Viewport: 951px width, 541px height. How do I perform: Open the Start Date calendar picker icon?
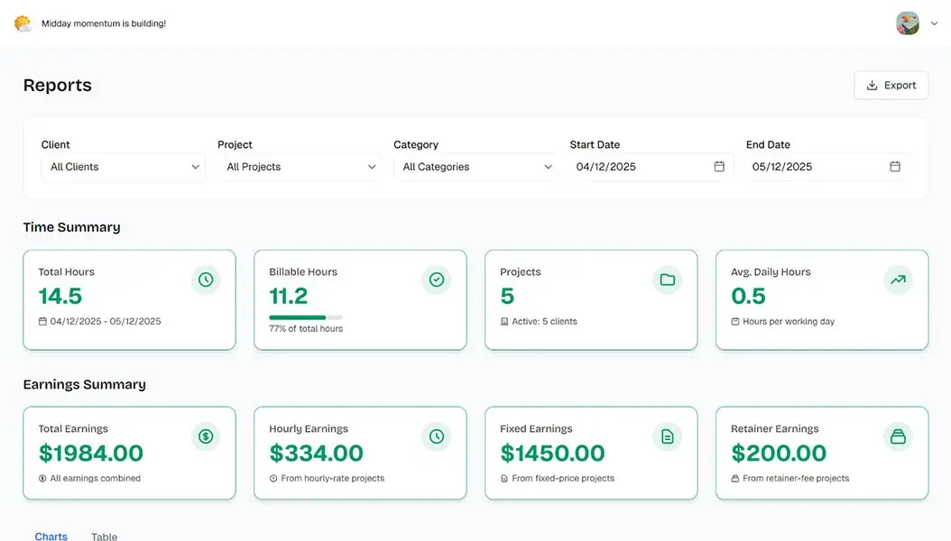point(719,167)
